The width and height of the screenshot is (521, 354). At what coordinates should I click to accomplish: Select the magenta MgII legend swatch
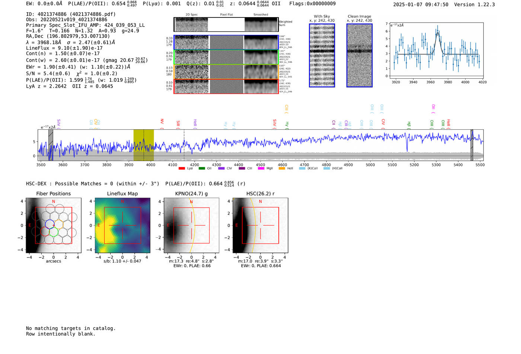click(x=261, y=168)
